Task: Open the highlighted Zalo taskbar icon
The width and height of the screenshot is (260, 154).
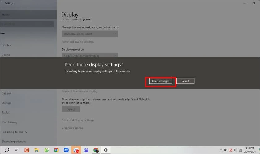Action: tap(76, 150)
